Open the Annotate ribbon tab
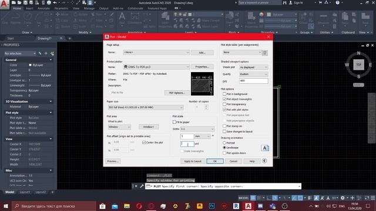The image size is (376, 211). (43, 8)
